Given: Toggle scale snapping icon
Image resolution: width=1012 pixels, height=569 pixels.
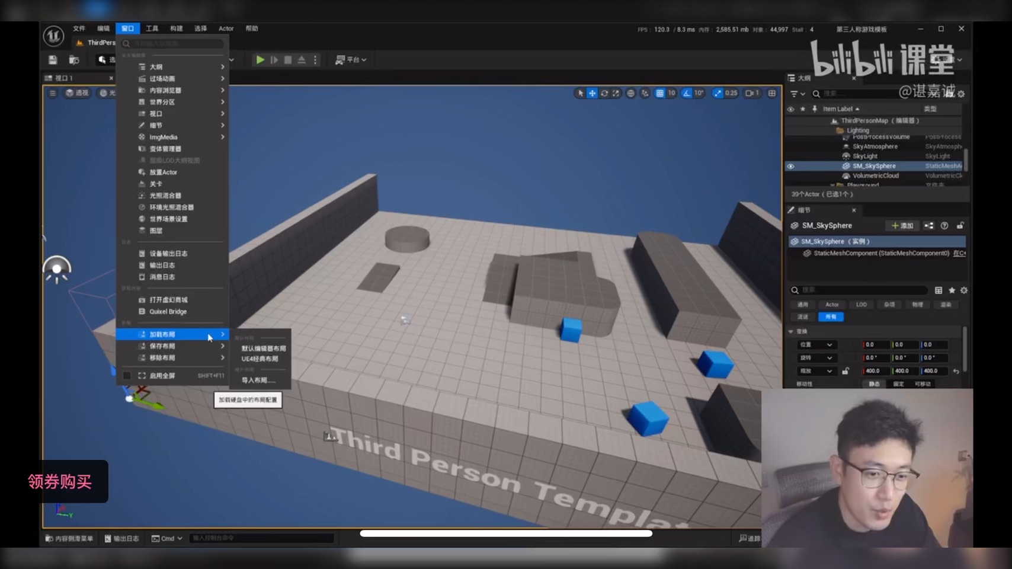Looking at the screenshot, I should pyautogui.click(x=718, y=93).
